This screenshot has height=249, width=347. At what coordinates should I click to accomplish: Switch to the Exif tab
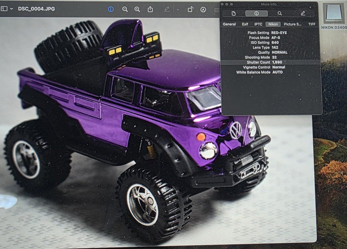[x=245, y=24]
